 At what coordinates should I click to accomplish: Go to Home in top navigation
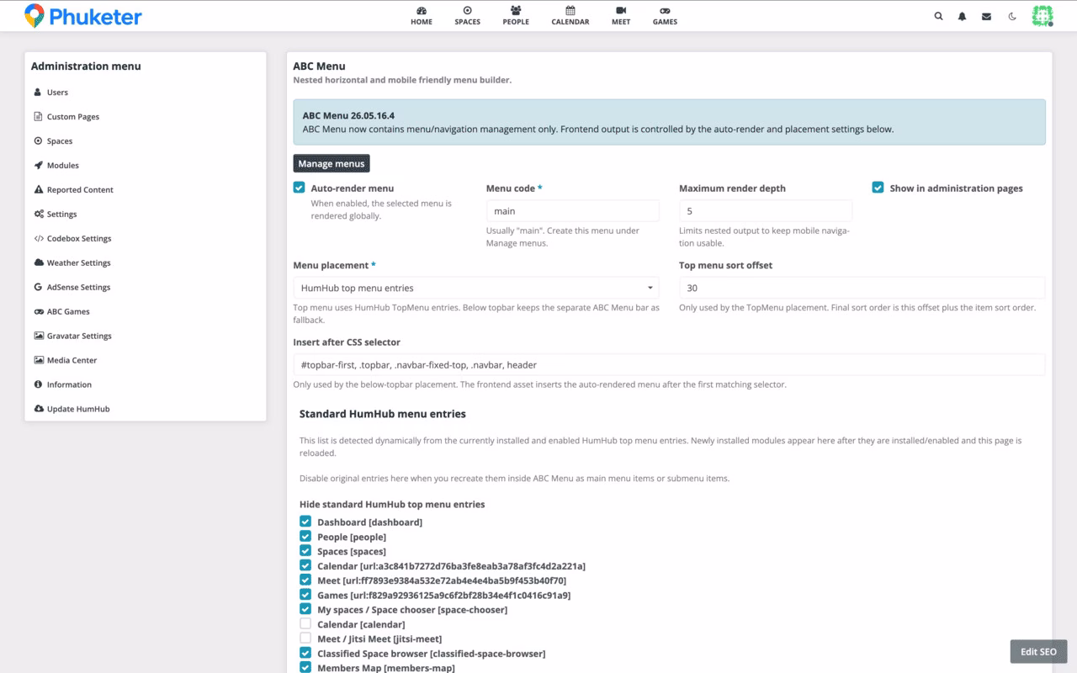coord(422,16)
